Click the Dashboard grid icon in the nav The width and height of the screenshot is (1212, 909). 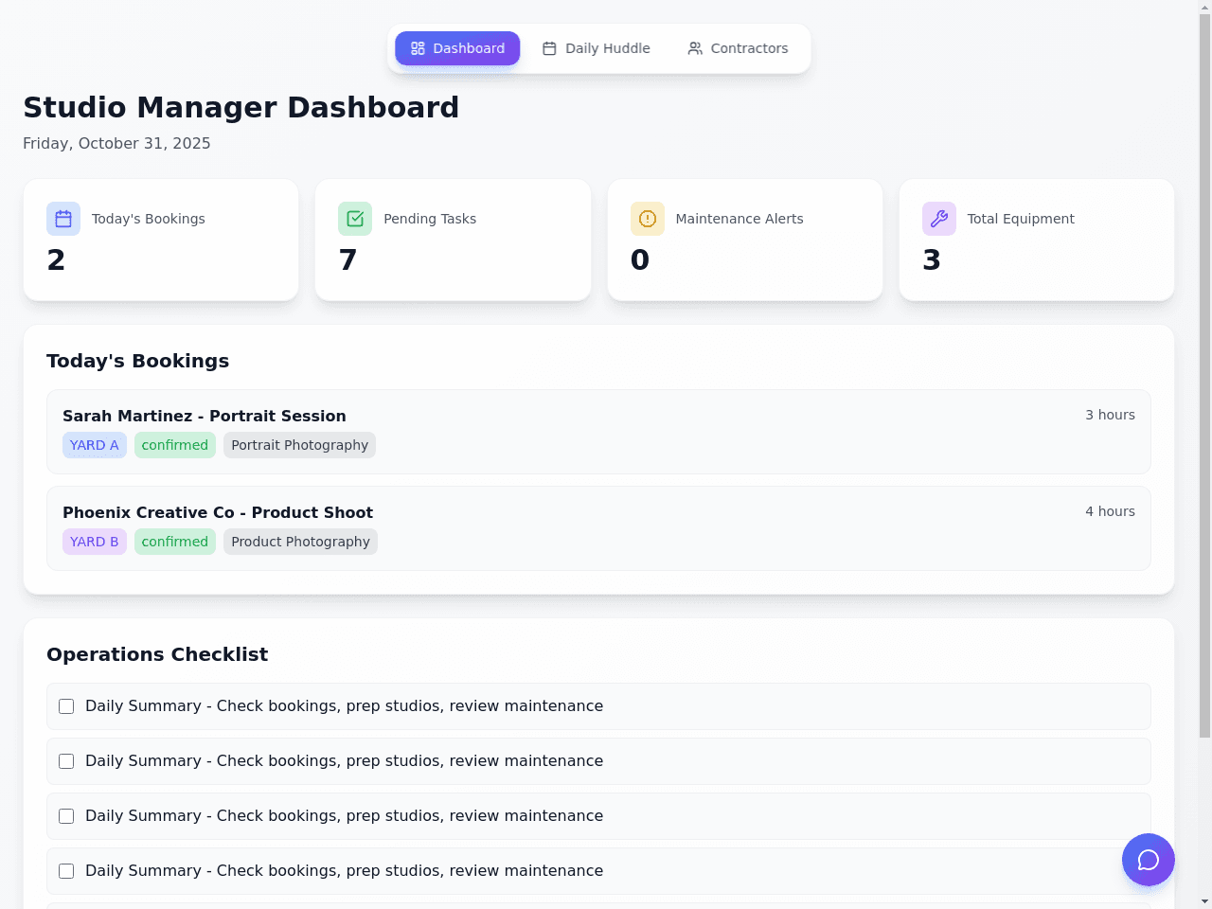(x=418, y=48)
